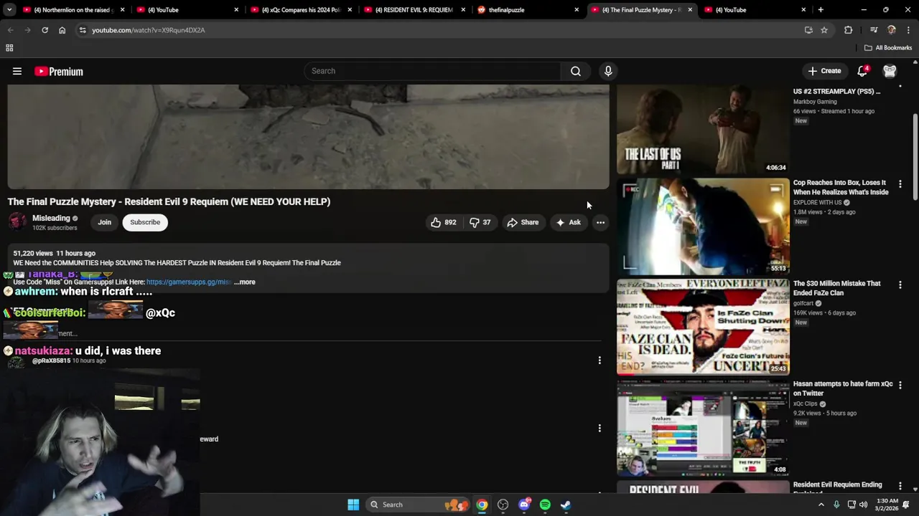Open options for the Cop Reaches Into Box video
Screen dimensions: 919x516
(x=900, y=184)
